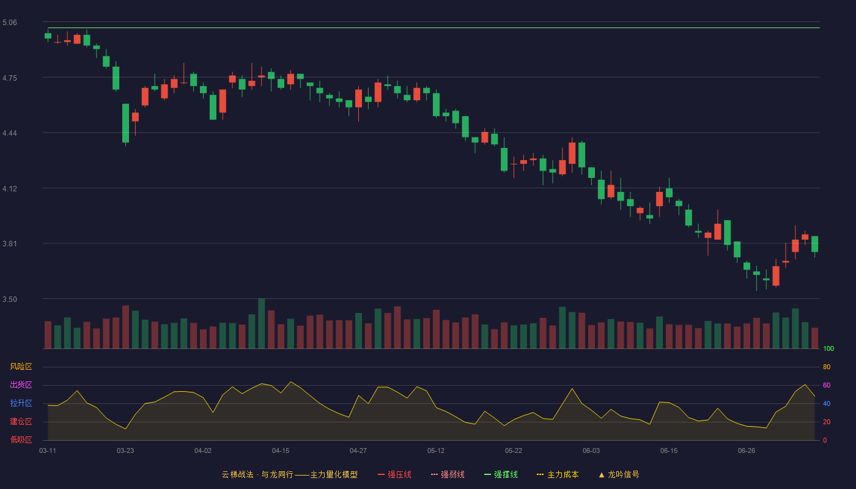Image resolution: width=856 pixels, height=489 pixels.
Task: Hide the 强撑线 green line series
Action: pos(501,474)
